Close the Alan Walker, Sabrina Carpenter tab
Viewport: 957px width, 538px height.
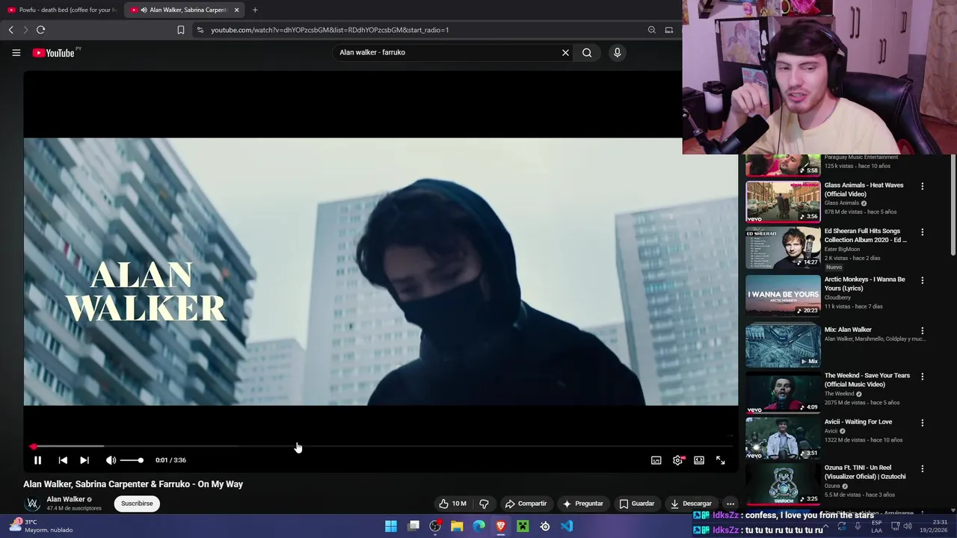pyautogui.click(x=236, y=10)
